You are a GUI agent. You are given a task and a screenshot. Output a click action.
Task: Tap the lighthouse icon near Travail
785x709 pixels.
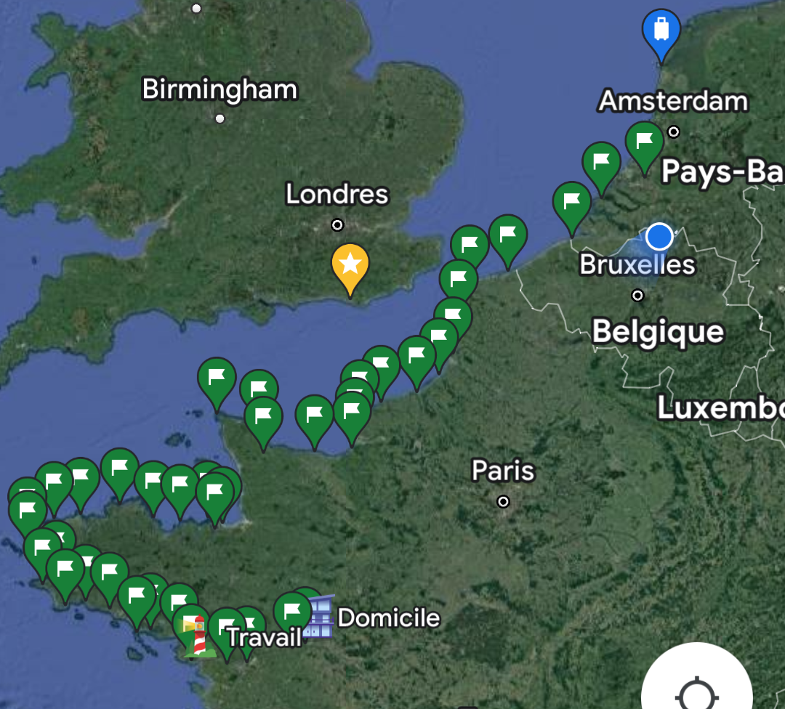198,636
